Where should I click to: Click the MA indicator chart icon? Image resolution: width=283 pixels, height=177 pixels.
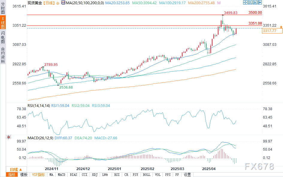63,3
